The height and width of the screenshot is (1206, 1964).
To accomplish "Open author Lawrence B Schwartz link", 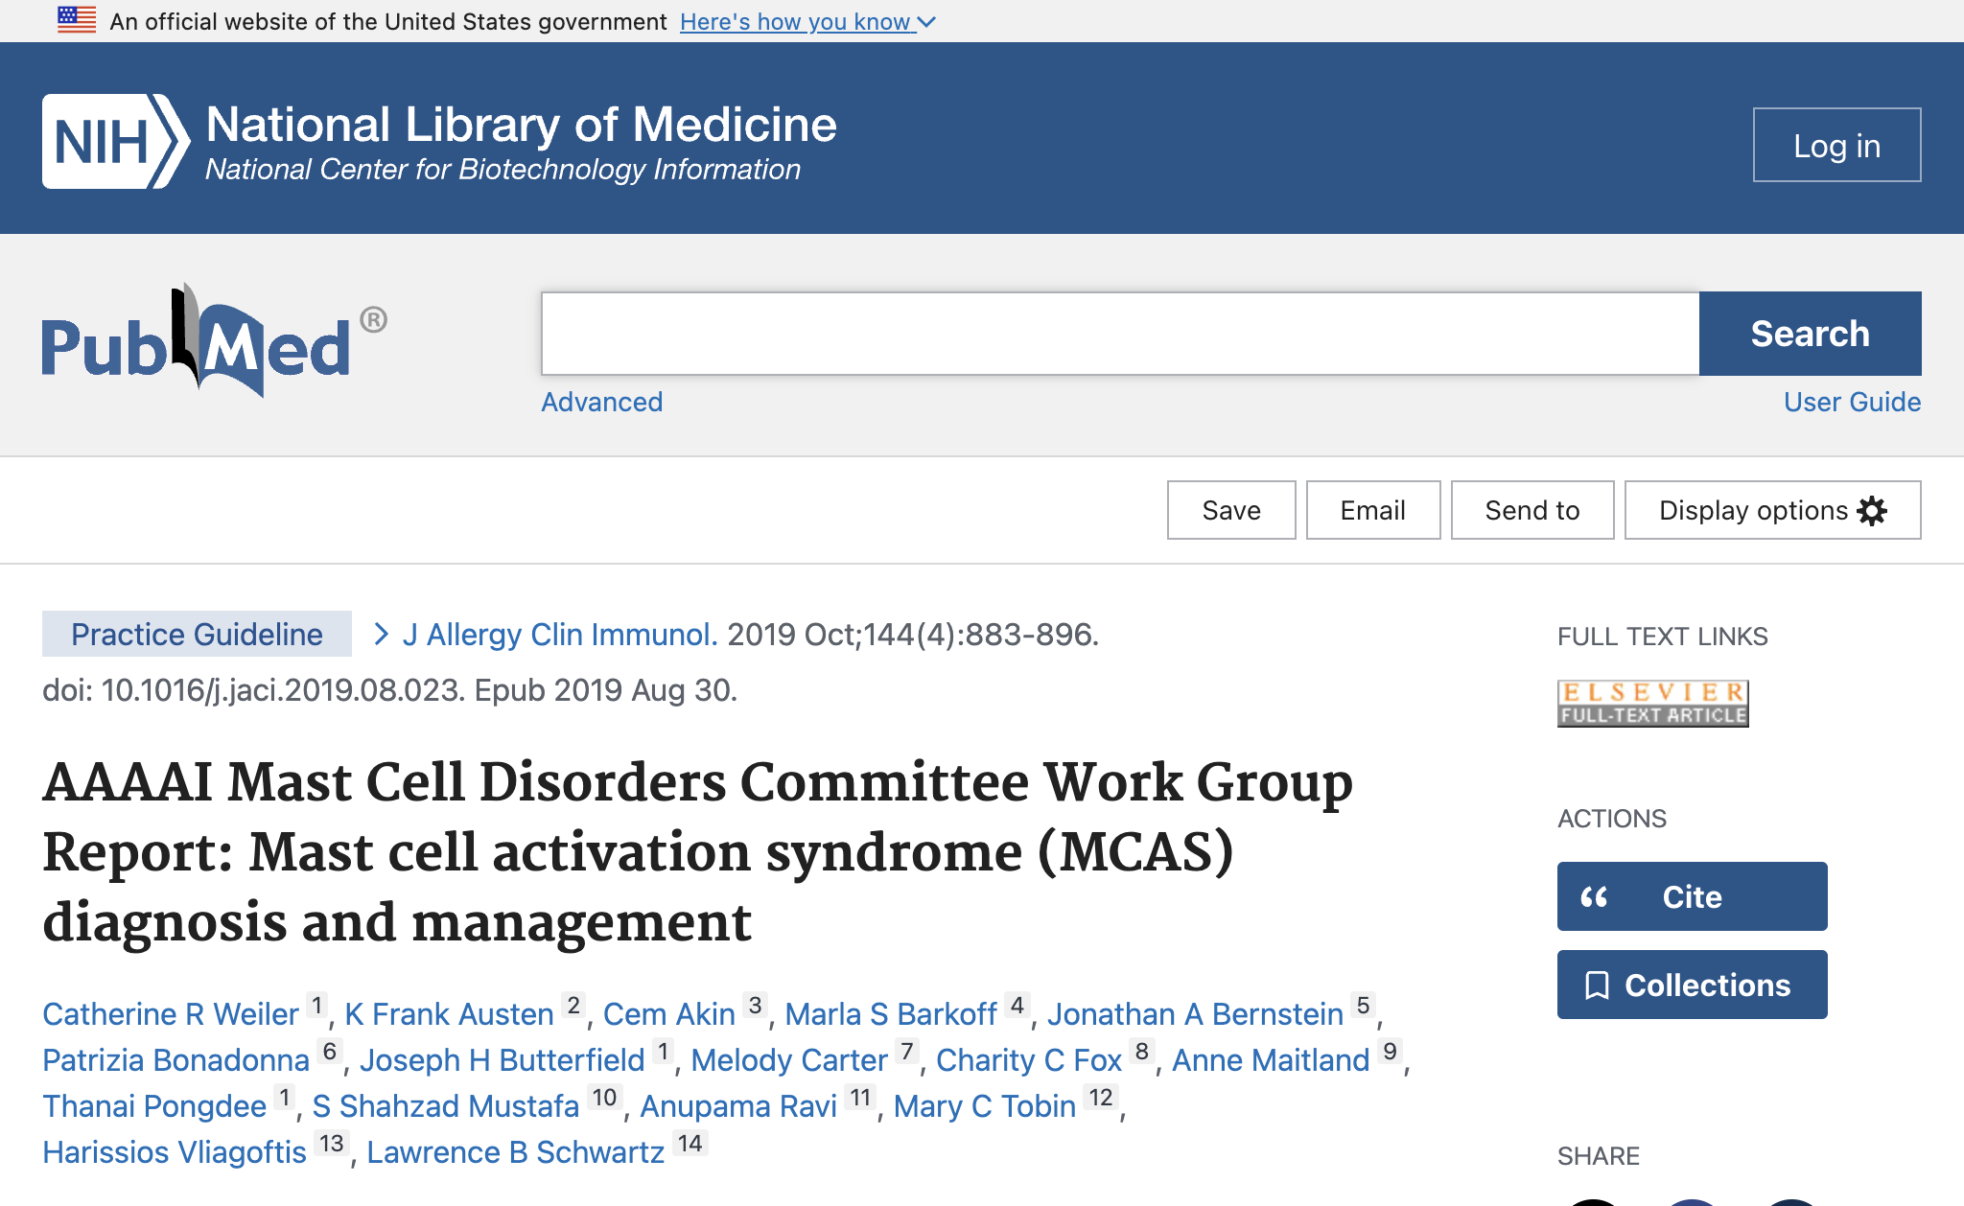I will [x=515, y=1152].
